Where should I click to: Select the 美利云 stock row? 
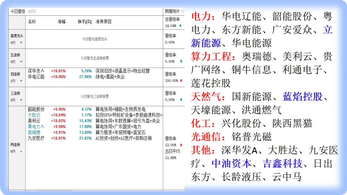(34, 121)
